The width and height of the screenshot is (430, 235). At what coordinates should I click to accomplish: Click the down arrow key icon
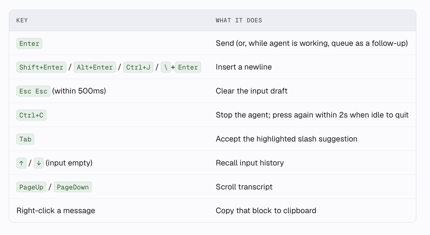click(x=39, y=163)
